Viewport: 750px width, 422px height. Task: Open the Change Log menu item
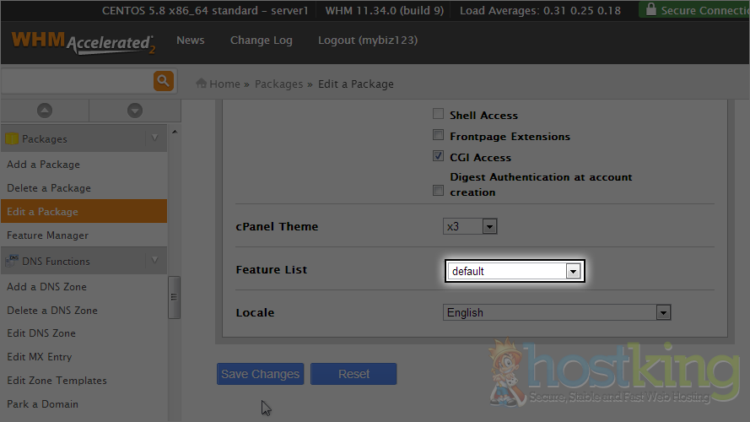coord(261,41)
